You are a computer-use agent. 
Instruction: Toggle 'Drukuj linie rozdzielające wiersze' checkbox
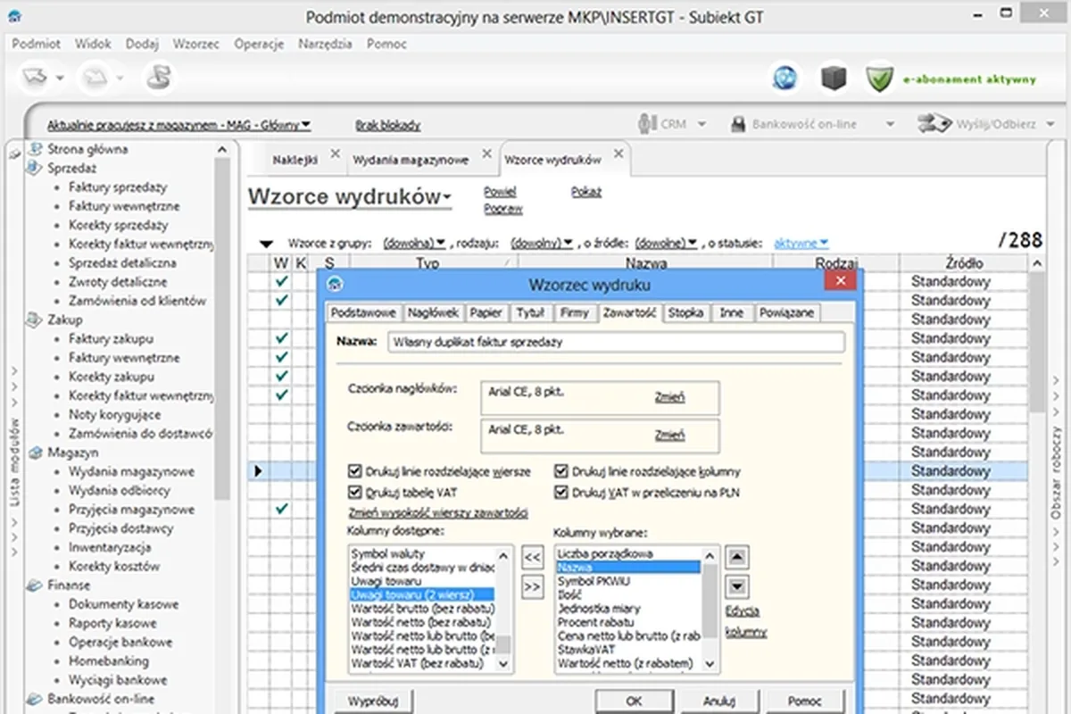[356, 471]
